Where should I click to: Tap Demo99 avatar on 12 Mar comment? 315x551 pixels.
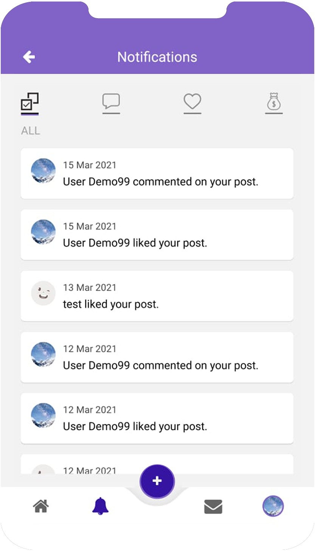[43, 355]
